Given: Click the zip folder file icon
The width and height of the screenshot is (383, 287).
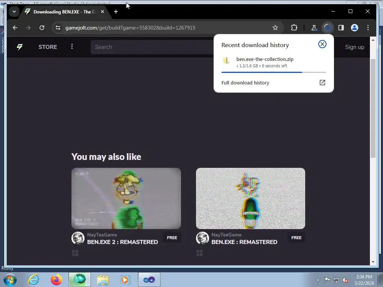Looking at the screenshot, I should tap(226, 60).
